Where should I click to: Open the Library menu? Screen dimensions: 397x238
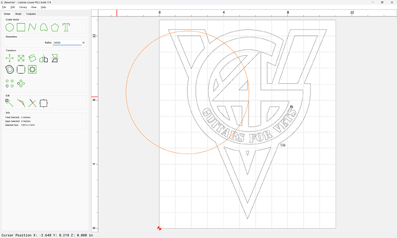pyautogui.click(x=23, y=7)
